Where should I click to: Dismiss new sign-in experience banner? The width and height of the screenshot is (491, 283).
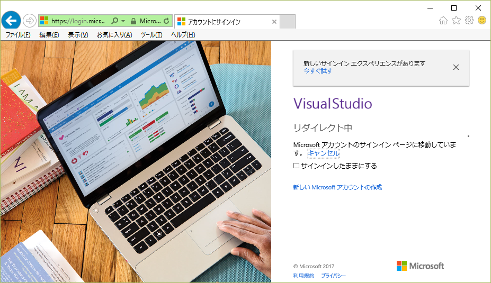pos(456,67)
